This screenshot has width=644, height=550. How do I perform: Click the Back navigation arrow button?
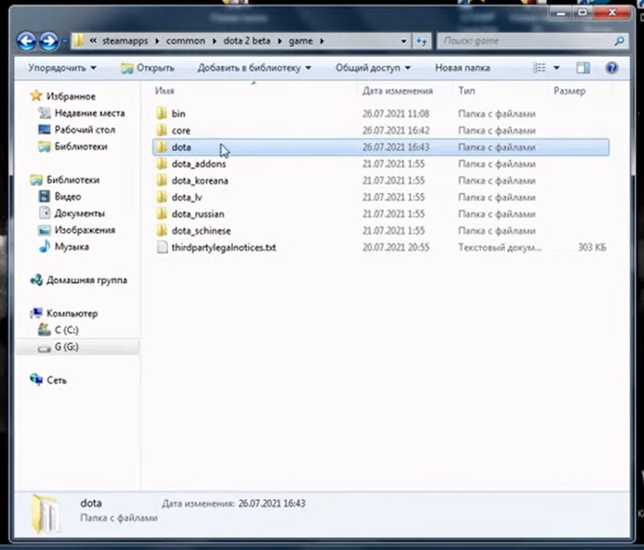click(26, 40)
